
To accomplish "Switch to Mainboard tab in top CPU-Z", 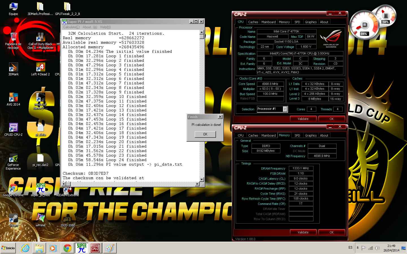I will pyautogui.click(x=269, y=22).
